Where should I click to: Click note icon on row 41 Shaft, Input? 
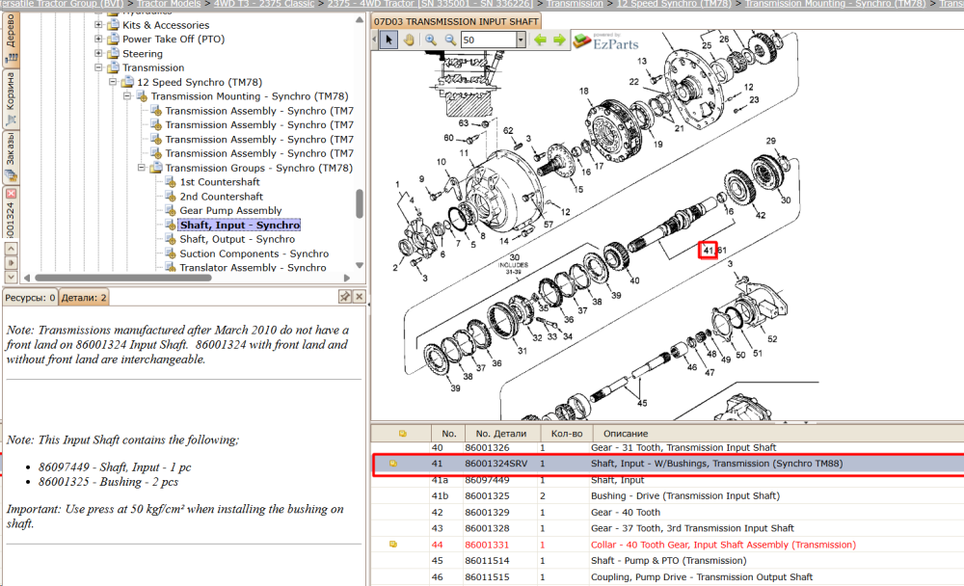coord(393,464)
